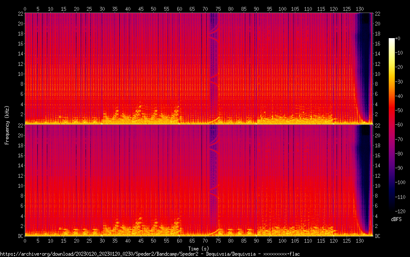Screen dimensions: 410x257
Task: Select the 30 second tick on the top time axis
Action: pyautogui.click(x=102, y=9)
